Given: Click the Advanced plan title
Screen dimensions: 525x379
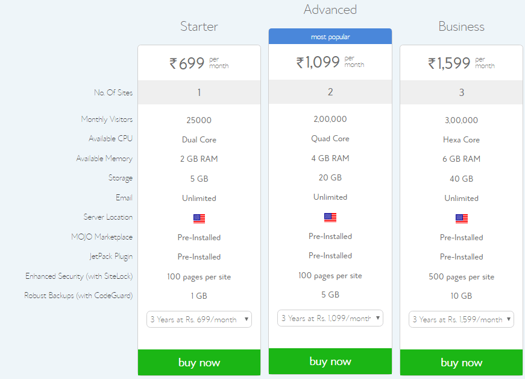Looking at the screenshot, I should [x=330, y=10].
